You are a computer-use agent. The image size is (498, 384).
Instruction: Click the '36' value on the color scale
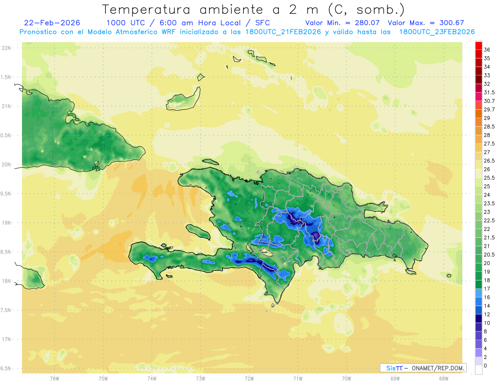pos(487,50)
